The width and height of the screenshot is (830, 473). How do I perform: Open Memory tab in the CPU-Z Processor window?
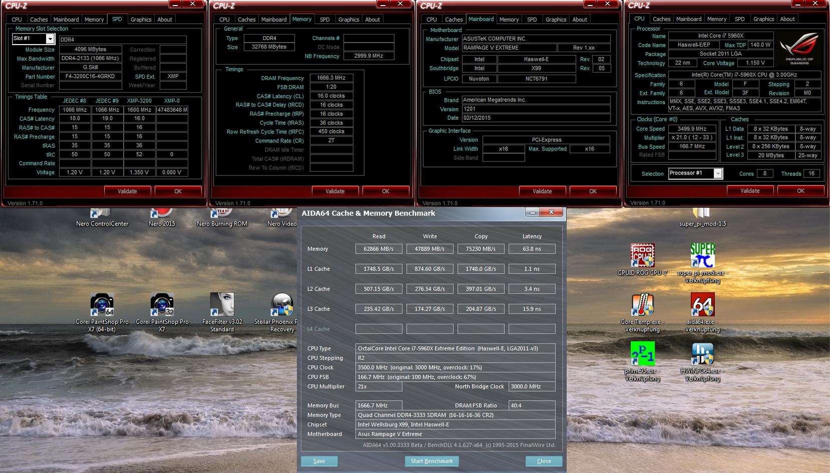pyautogui.click(x=717, y=19)
